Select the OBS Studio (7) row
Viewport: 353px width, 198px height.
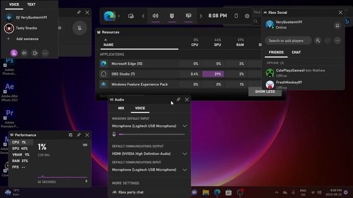(180, 74)
